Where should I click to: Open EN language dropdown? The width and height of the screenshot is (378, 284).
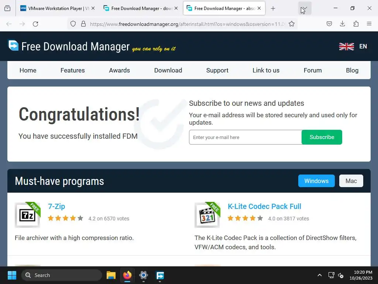363,46
